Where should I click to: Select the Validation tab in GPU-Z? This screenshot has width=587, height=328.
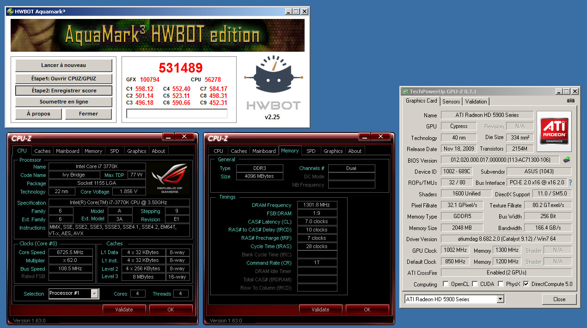476,101
